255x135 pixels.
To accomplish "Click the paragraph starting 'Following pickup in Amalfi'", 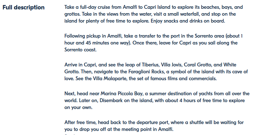I will click(x=154, y=43).
